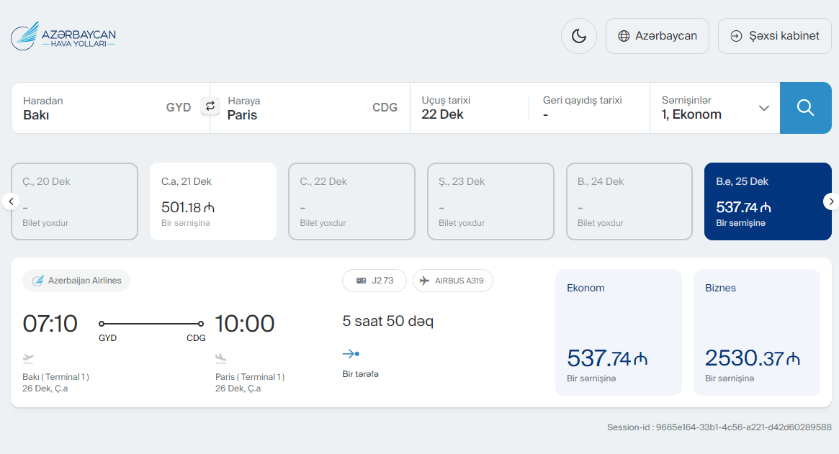Open Şəxsi kabinet login

pyautogui.click(x=774, y=36)
